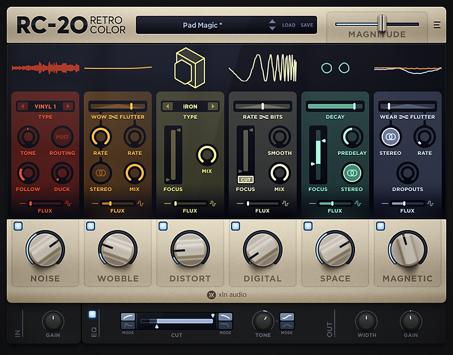Click the LOAD button in the preset bar
Image resolution: width=453 pixels, height=355 pixels.
pos(289,25)
